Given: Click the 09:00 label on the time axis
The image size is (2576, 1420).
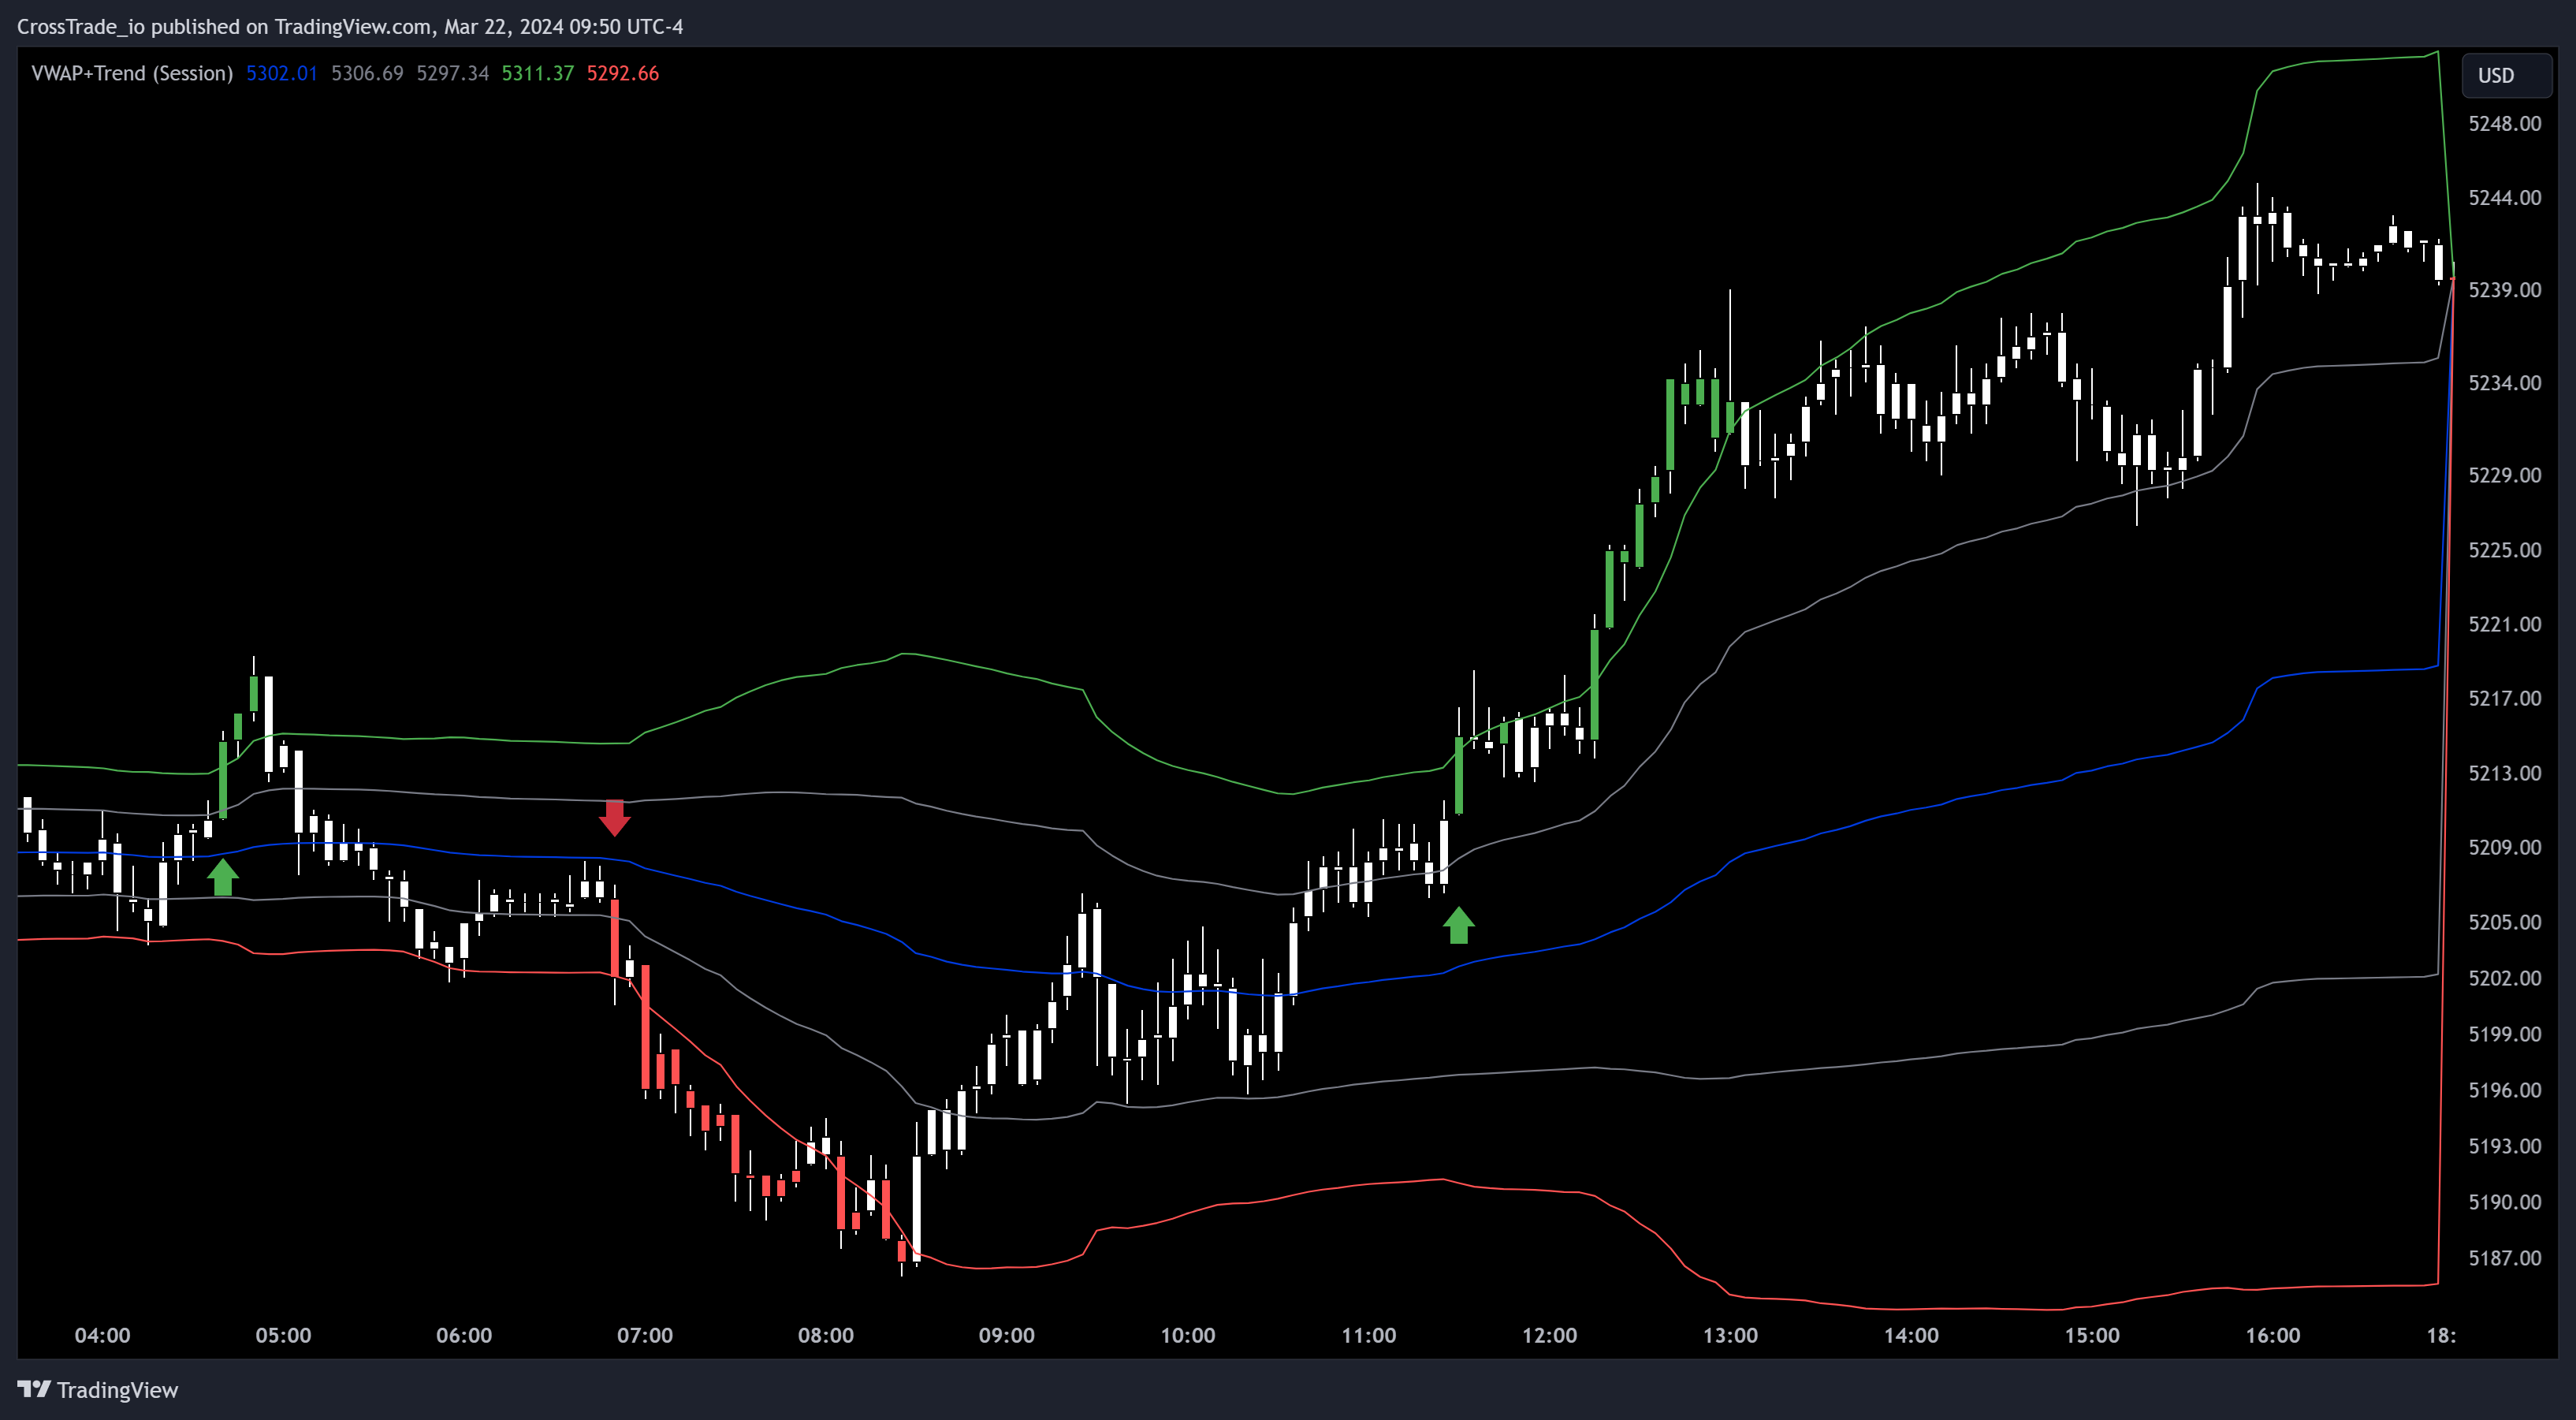Looking at the screenshot, I should tap(1008, 1335).
